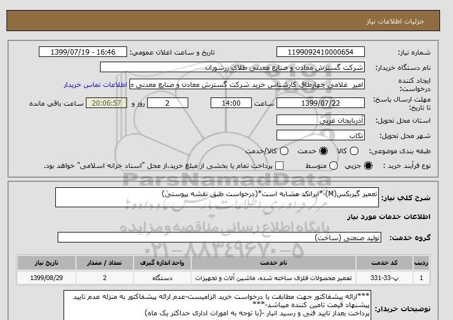Image resolution: width=453 pixels, height=320 pixels.
Task: Click the unit cell دستگاه
Action: click(x=162, y=278)
